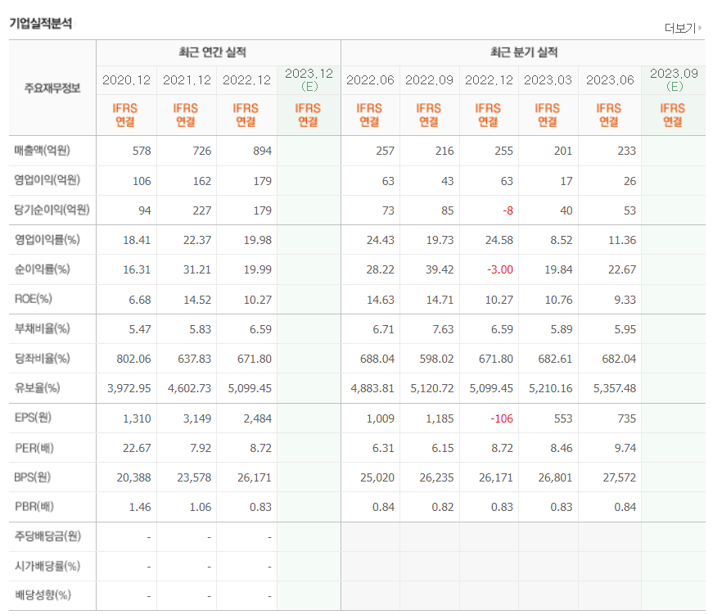Click the 시가배당률(%) row label
The image size is (713, 615).
(x=47, y=566)
